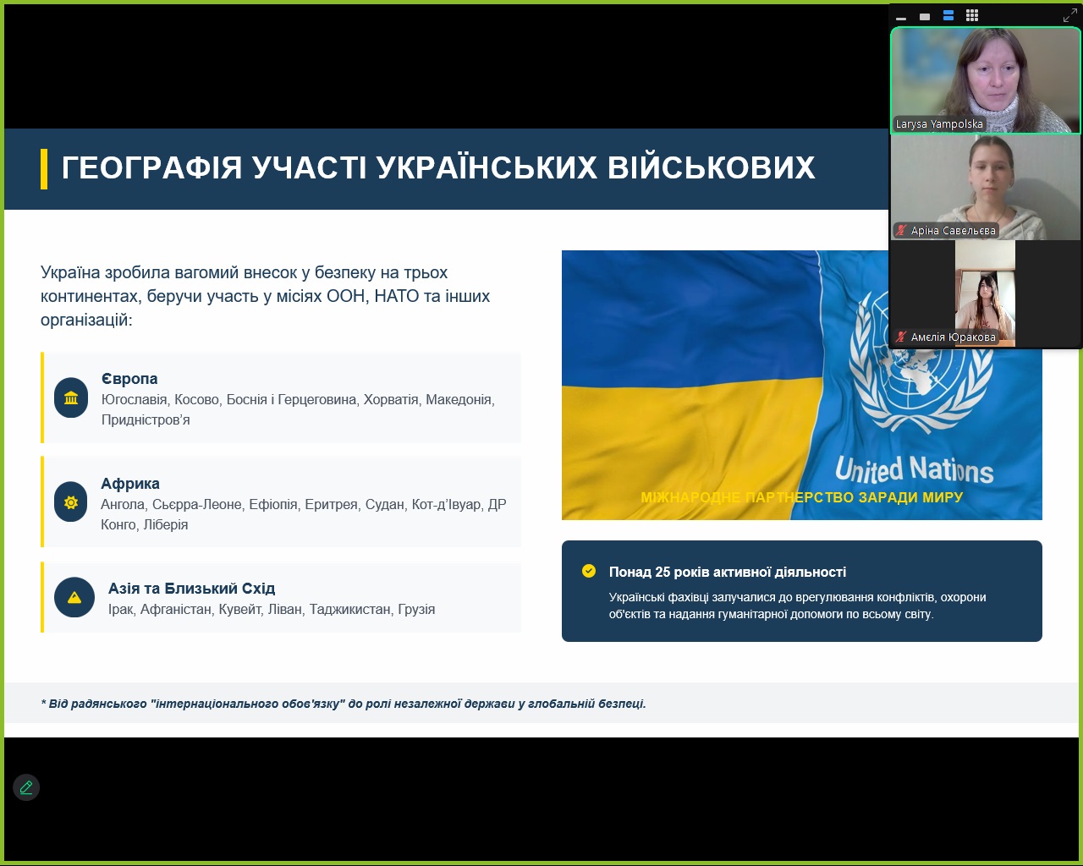Click the Європа building icon on slide
This screenshot has width=1083, height=866.
pos(71,398)
